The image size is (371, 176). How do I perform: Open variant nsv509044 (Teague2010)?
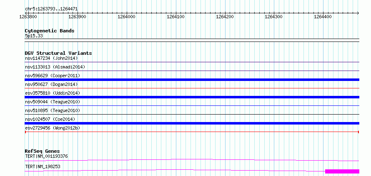click(53, 102)
